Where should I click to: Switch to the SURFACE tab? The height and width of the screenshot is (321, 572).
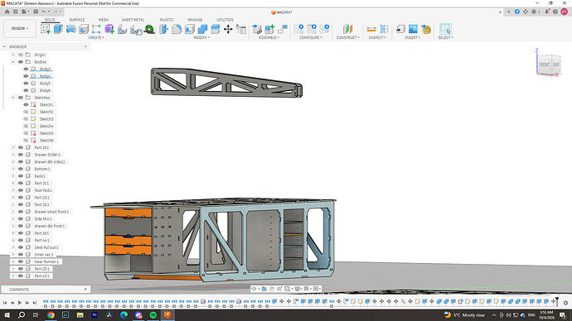point(77,20)
